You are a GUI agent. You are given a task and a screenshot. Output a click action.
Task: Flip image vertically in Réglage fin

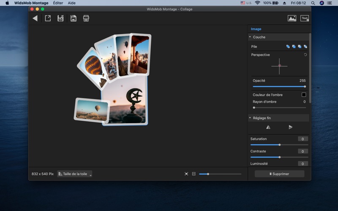[291, 127]
